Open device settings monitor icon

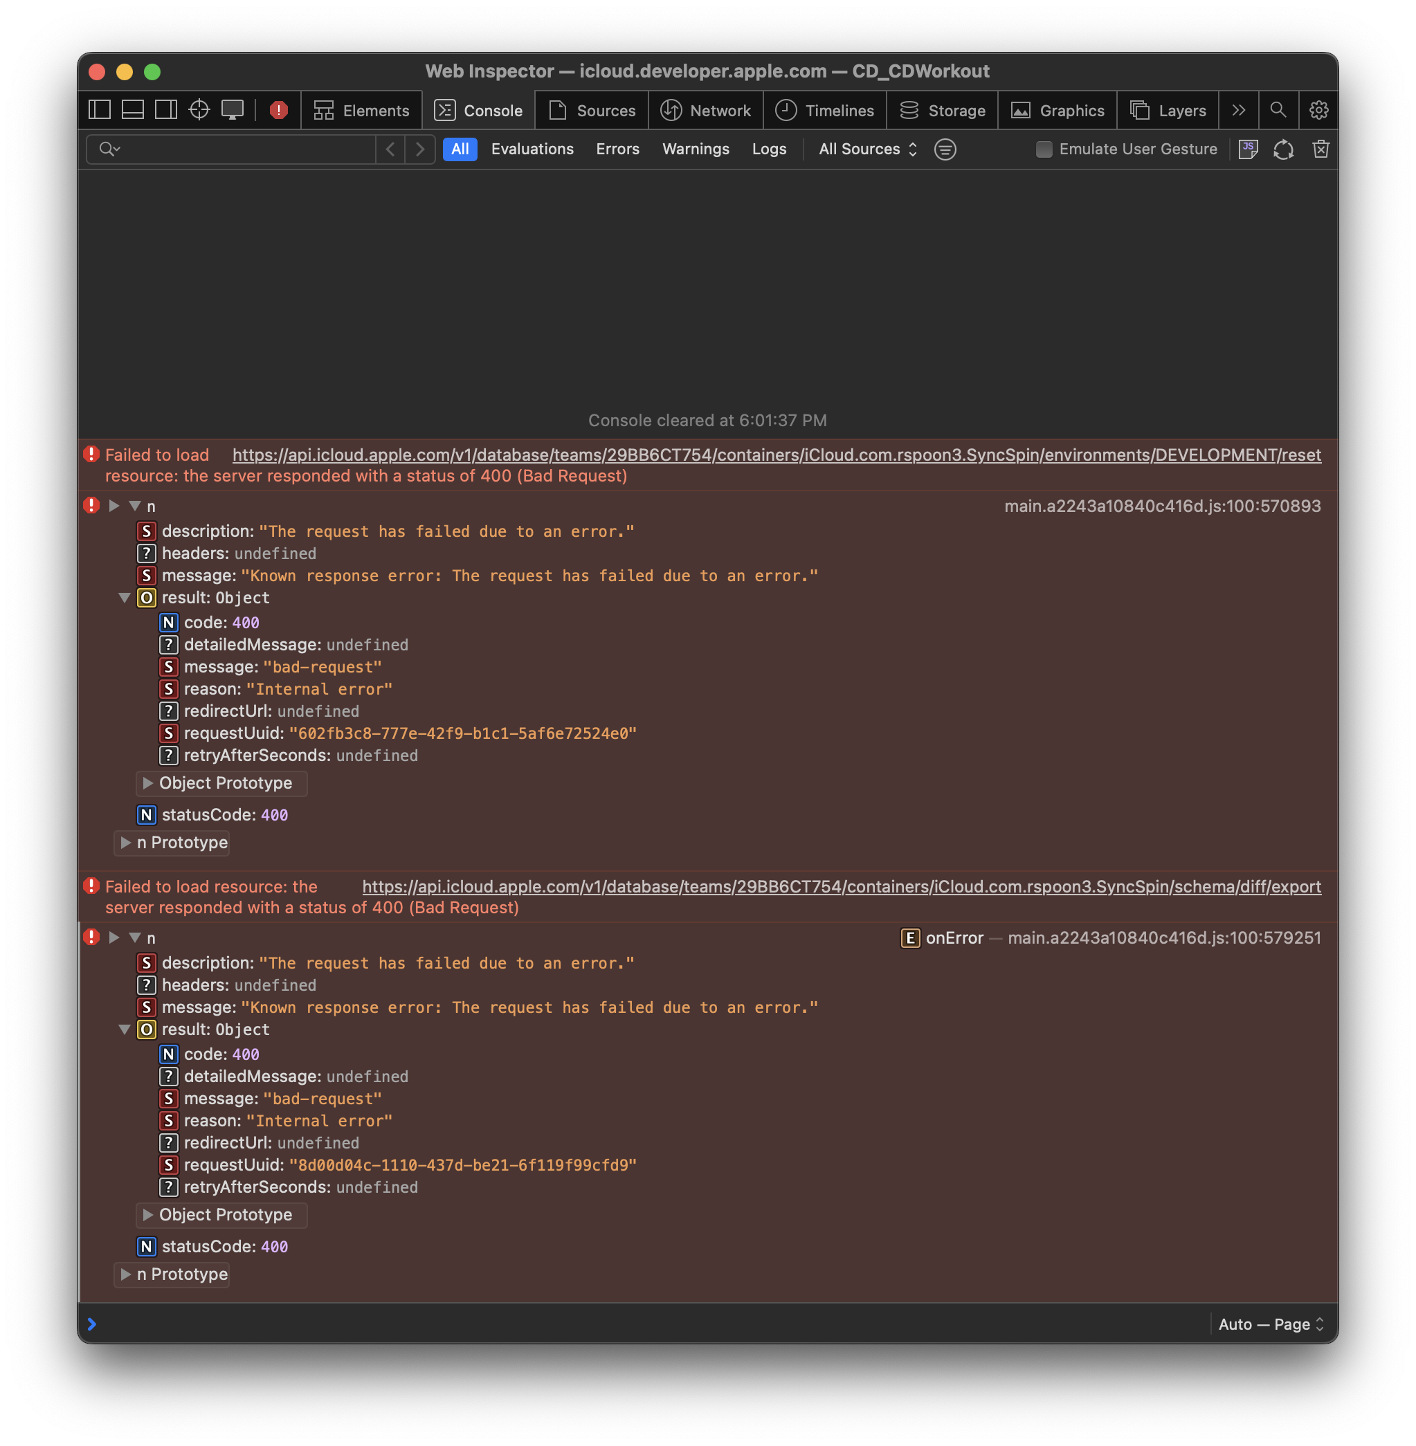pyautogui.click(x=233, y=110)
